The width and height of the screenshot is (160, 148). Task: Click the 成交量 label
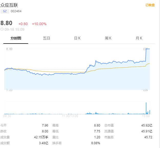click(x=5, y=137)
